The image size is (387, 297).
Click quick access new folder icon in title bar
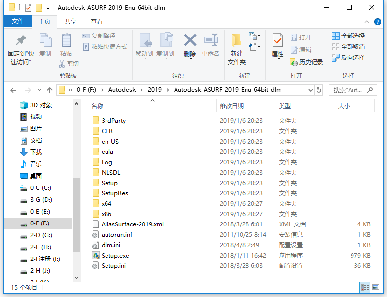point(39,8)
